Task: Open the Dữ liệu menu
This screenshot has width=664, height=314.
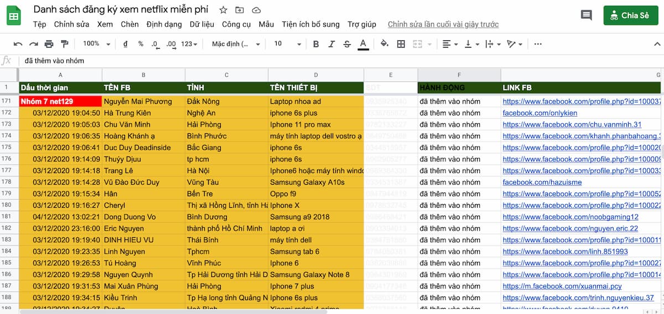Action: (x=201, y=24)
